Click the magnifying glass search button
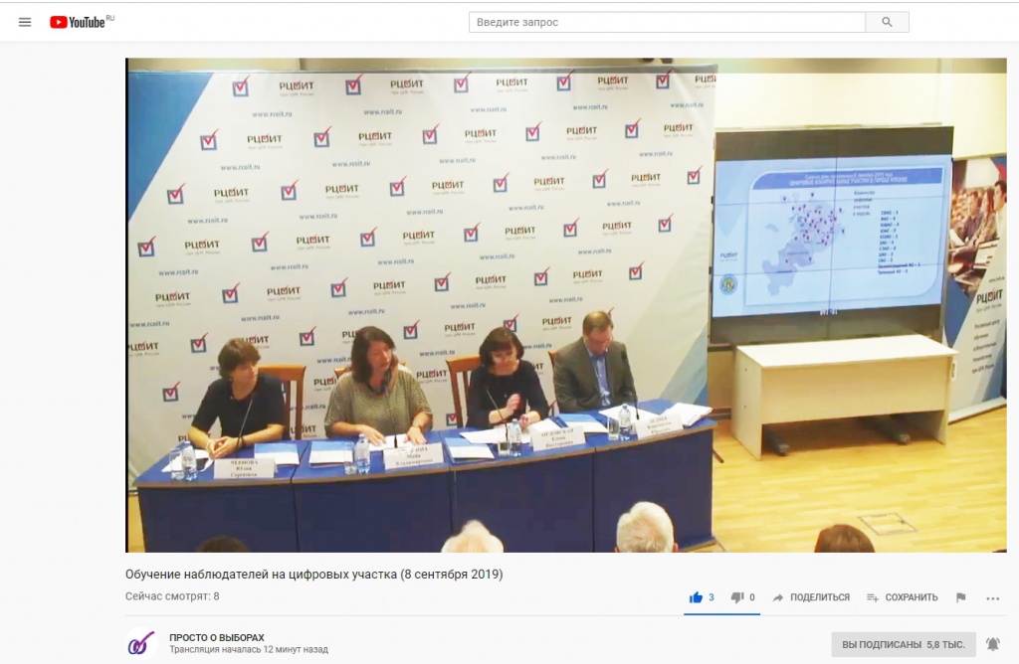Image resolution: width=1019 pixels, height=664 pixels. coord(887,22)
